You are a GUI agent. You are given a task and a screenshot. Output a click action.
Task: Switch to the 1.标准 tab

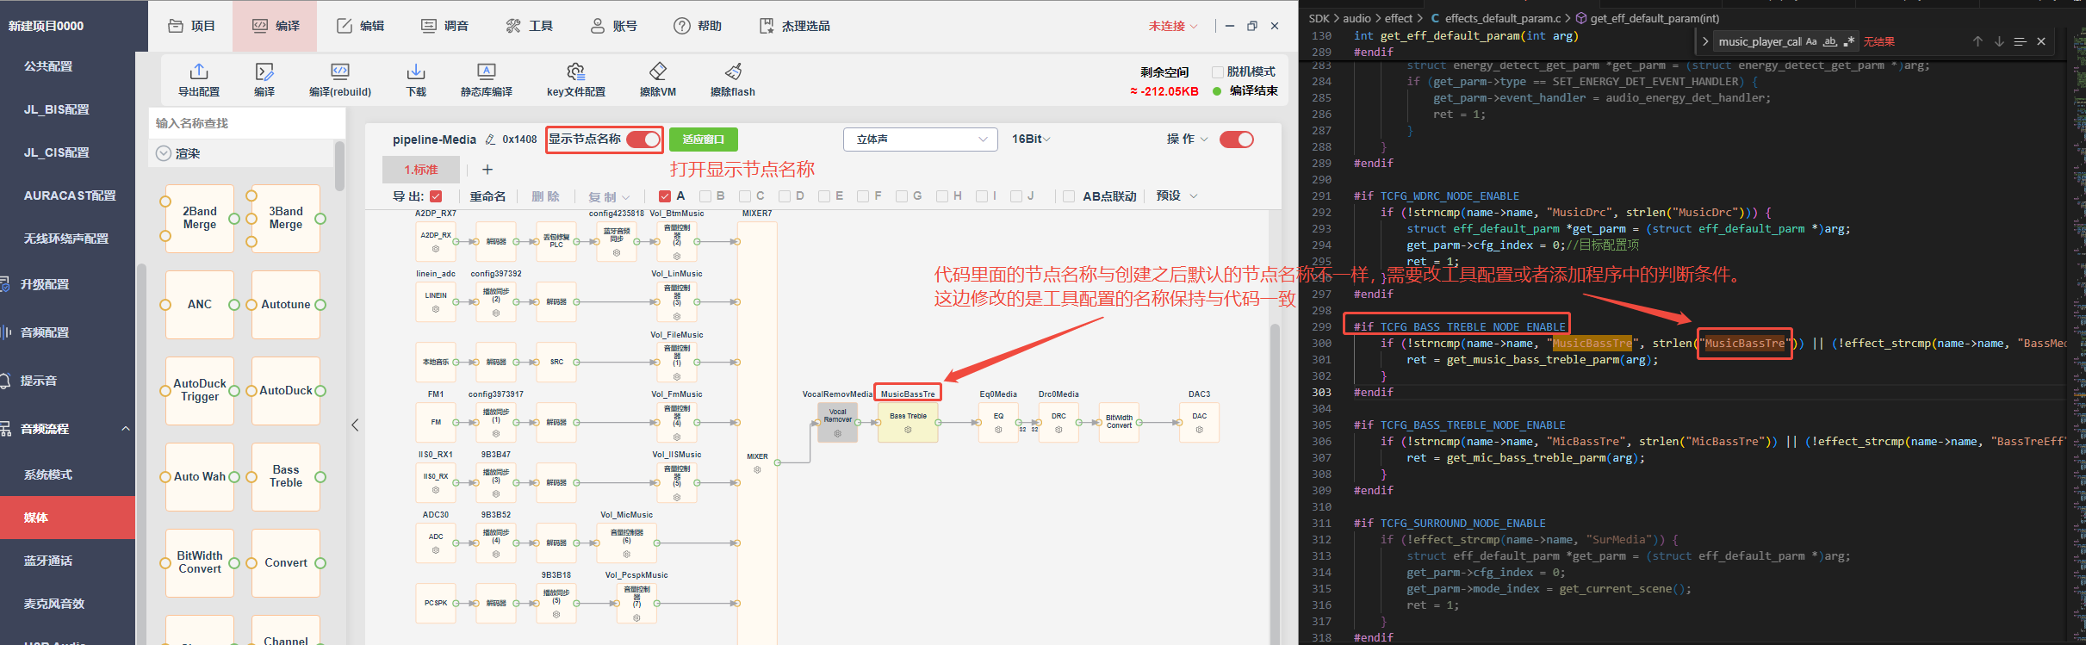pos(421,170)
